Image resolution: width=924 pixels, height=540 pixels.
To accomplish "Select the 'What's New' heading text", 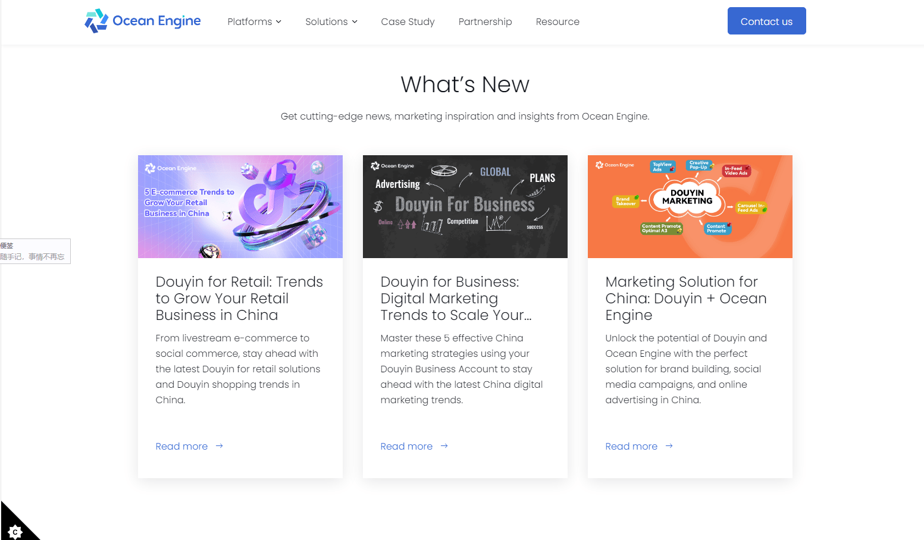I will click(x=465, y=84).
